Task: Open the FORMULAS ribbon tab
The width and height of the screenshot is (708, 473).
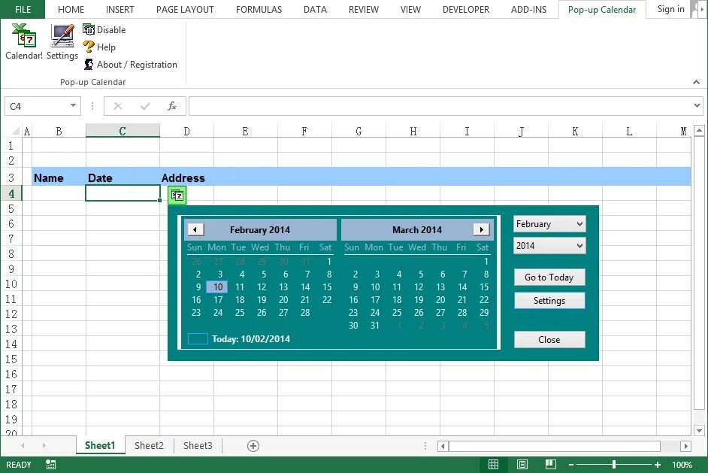Action: [x=259, y=10]
